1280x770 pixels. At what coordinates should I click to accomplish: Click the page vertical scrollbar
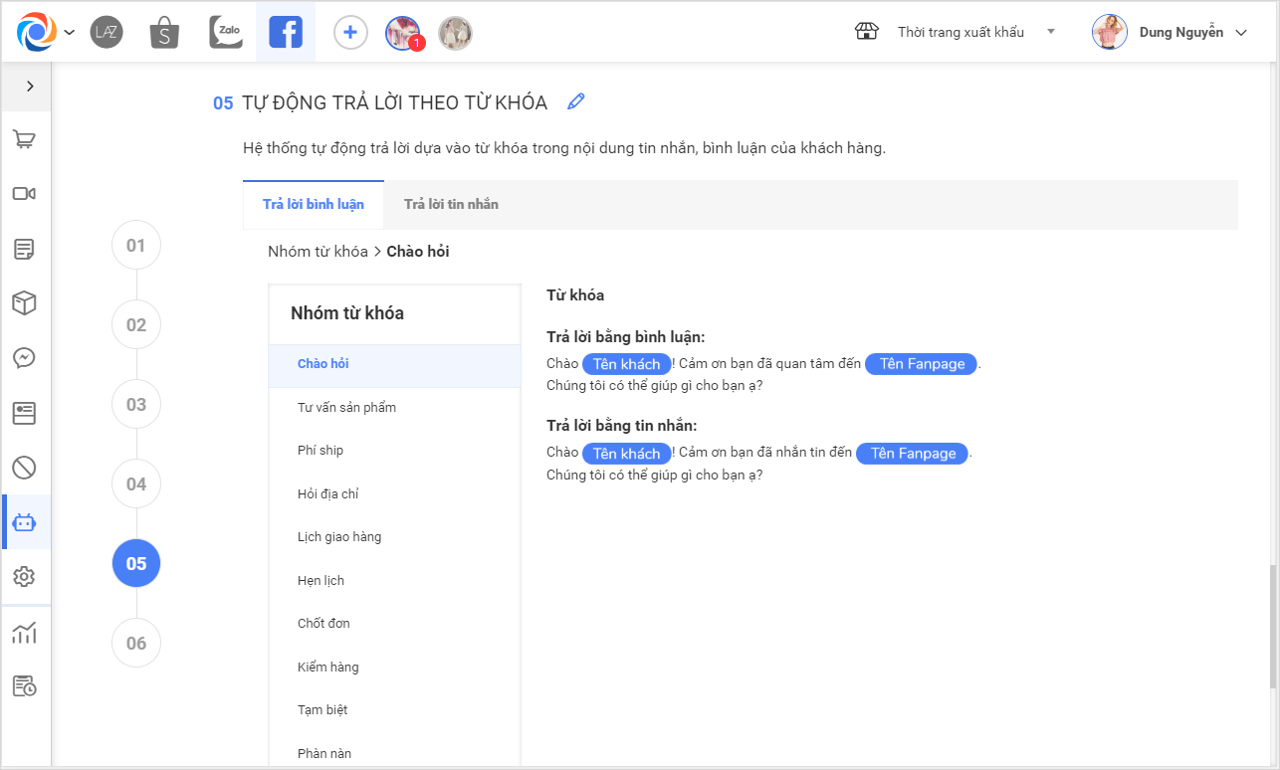click(1273, 627)
